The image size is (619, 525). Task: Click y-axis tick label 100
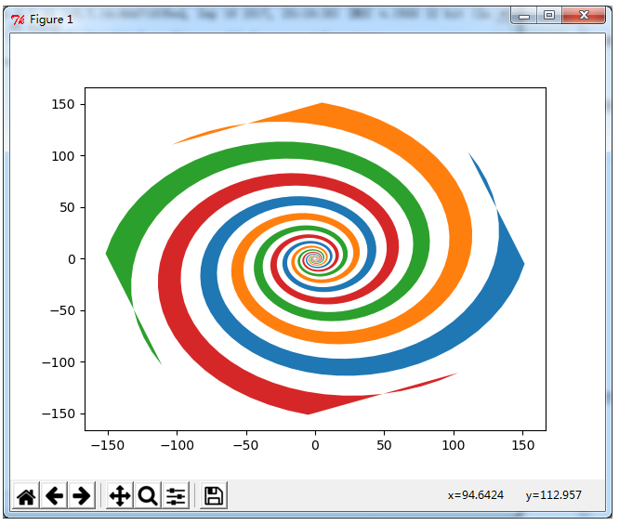click(63, 156)
